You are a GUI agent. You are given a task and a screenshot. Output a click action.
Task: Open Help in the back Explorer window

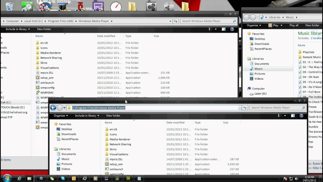[x=232, y=29]
